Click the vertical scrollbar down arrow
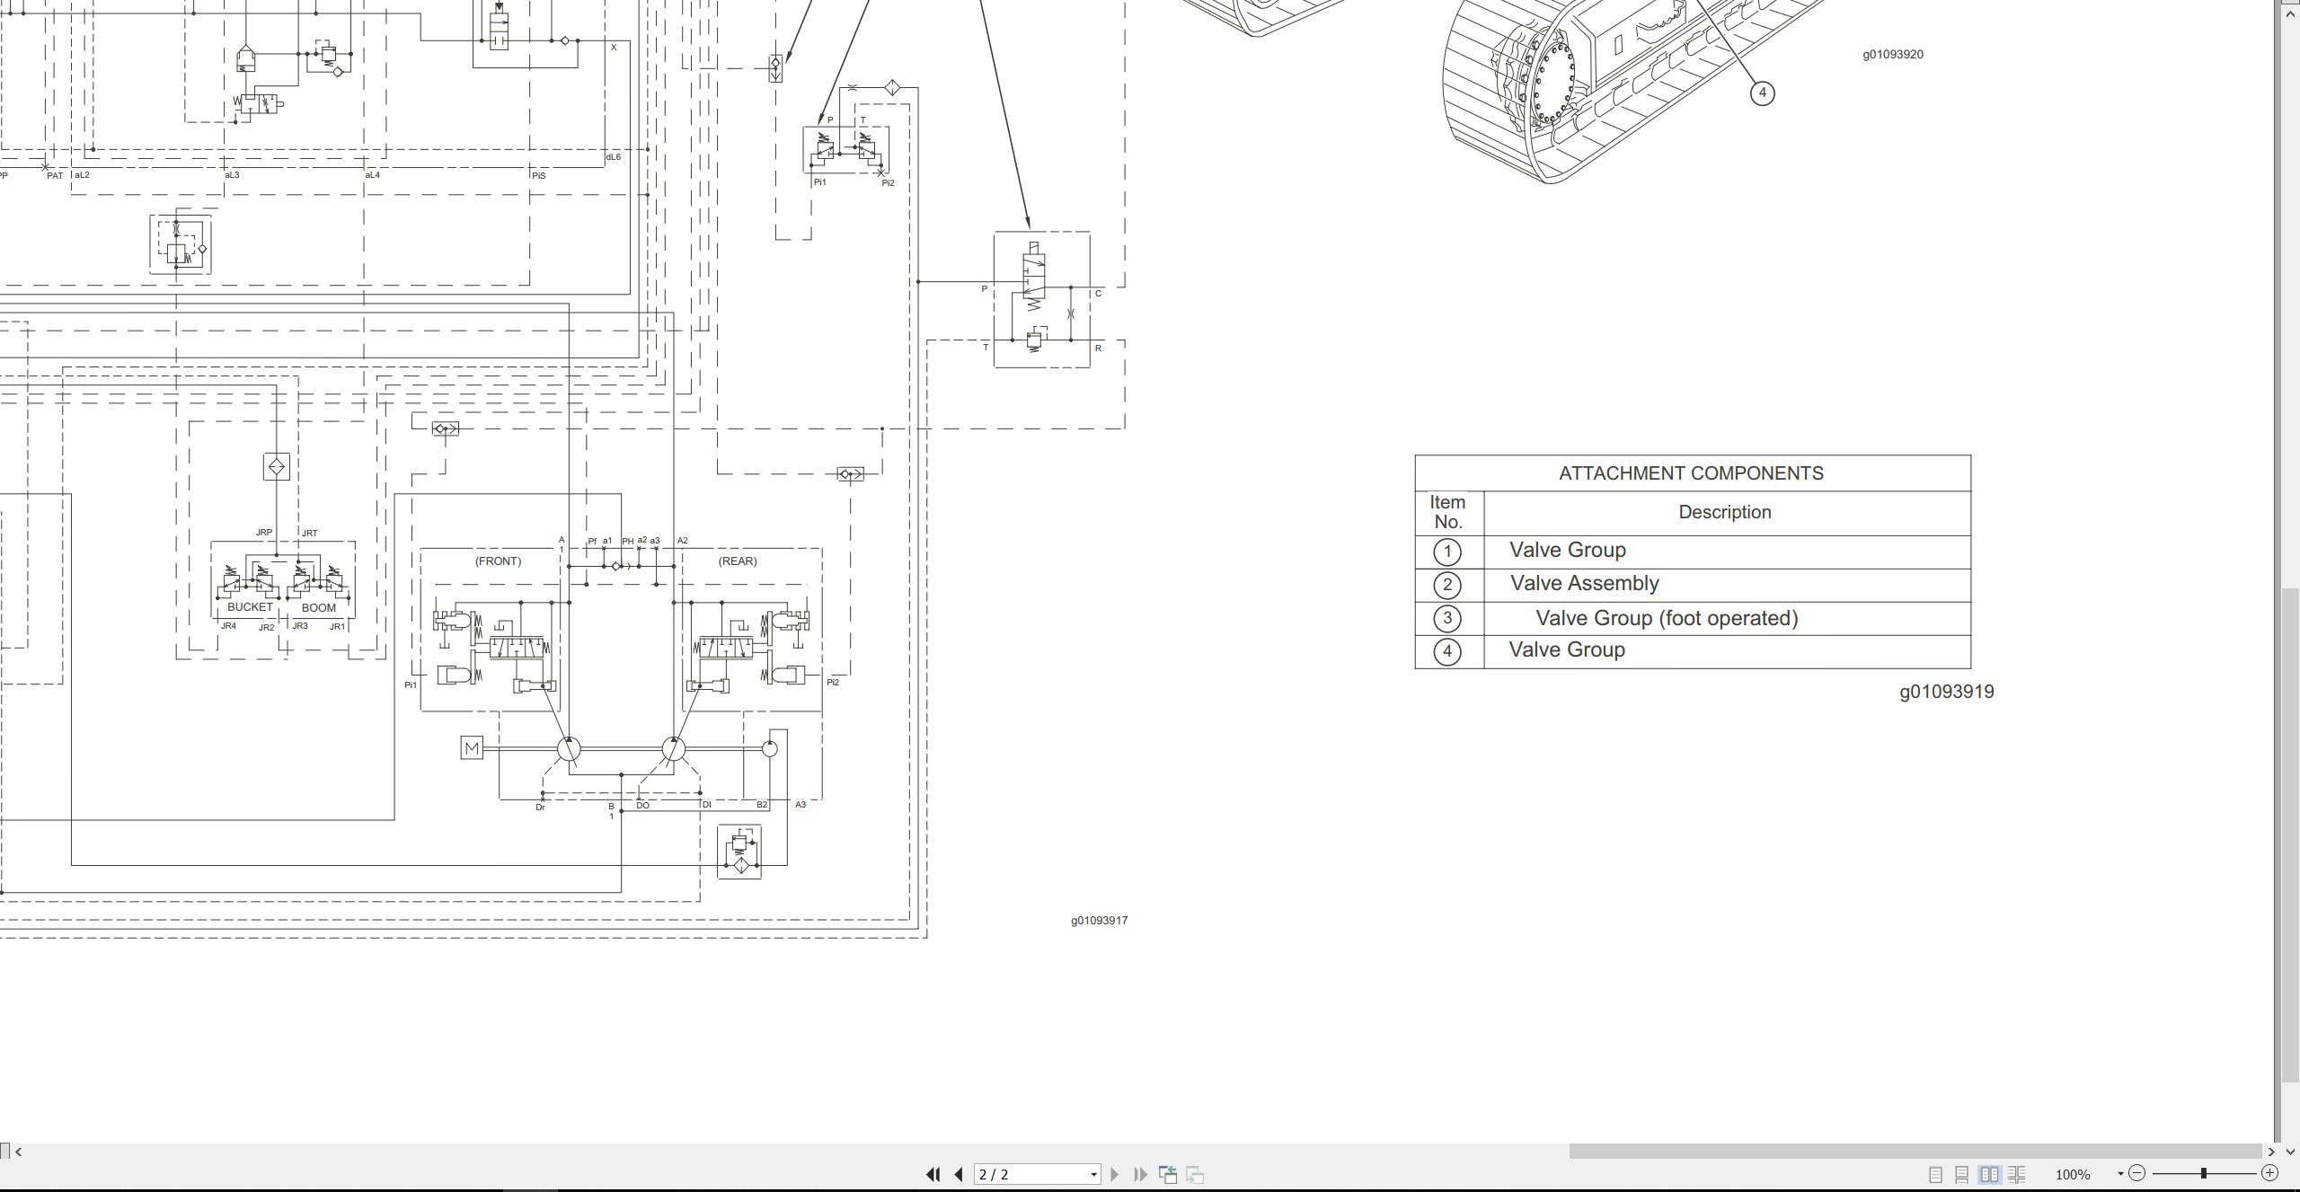 click(2290, 1152)
